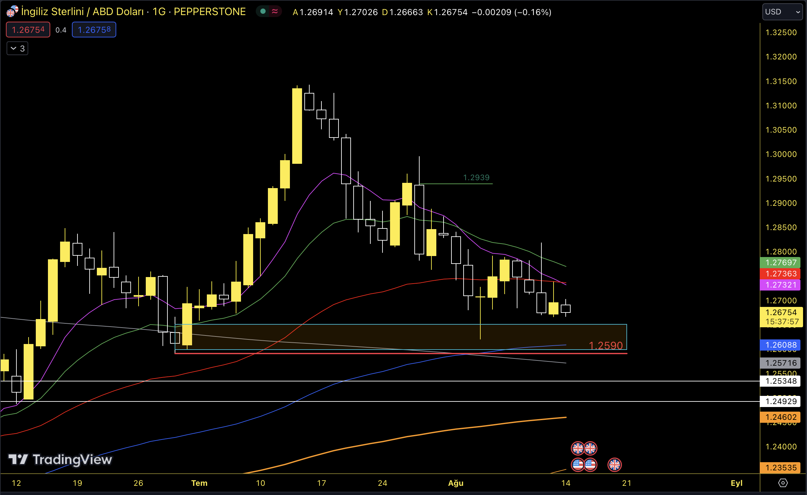The image size is (807, 495).
Task: Select the Y 1.27026 high value in header
Action: (x=358, y=12)
